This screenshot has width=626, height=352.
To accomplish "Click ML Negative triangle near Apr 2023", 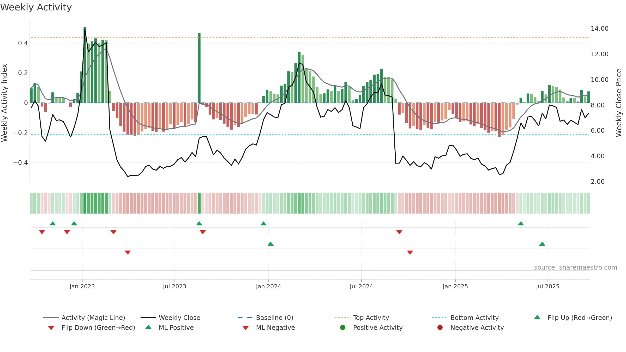I will (x=128, y=252).
